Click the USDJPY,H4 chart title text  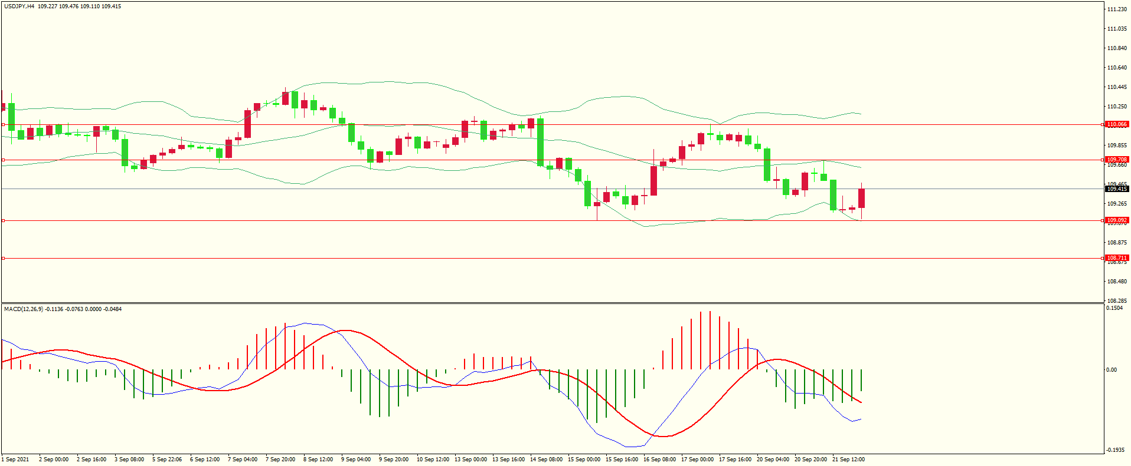[x=19, y=6]
